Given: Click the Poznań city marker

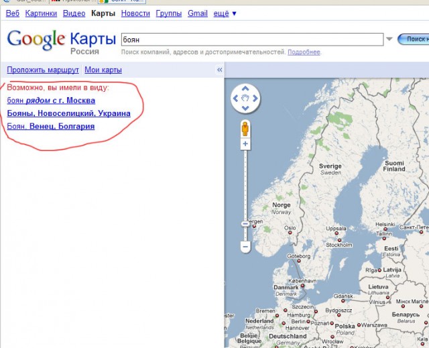Looking at the screenshot, I should pyautogui.click(x=332, y=323).
